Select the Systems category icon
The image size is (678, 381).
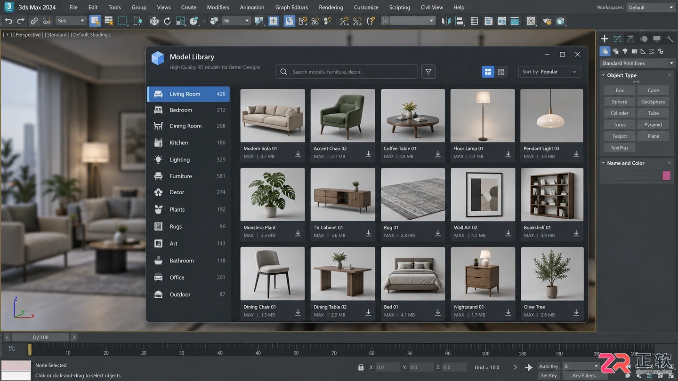pos(661,51)
